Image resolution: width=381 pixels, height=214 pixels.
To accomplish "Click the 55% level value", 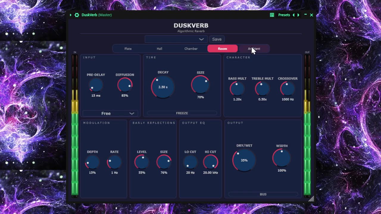I will pyautogui.click(x=142, y=173).
